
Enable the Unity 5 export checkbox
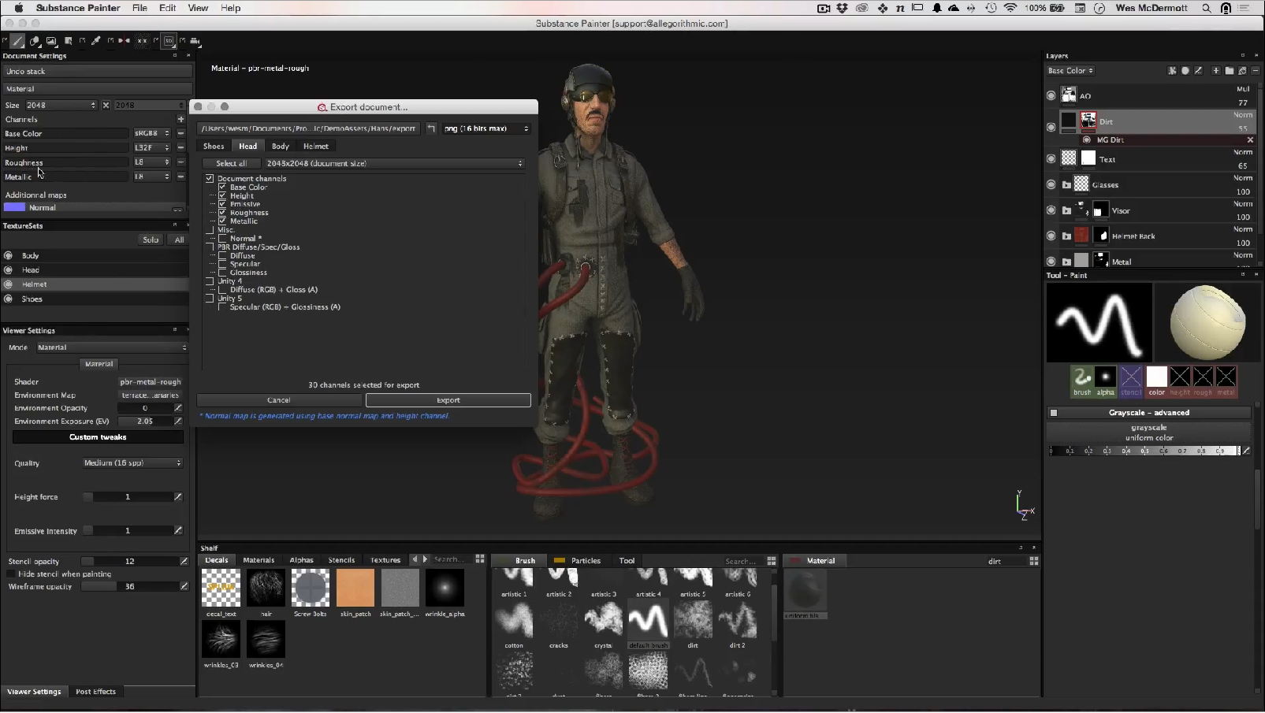point(210,299)
